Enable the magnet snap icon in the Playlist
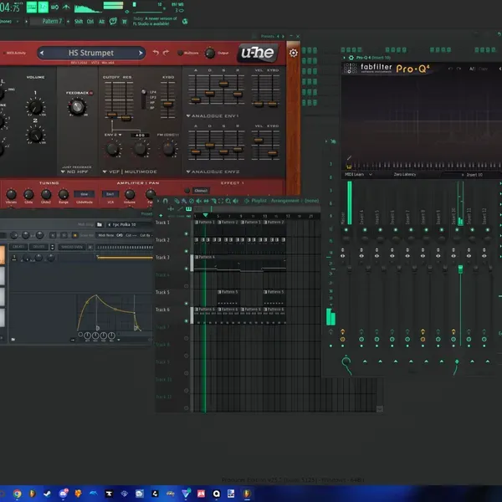502x502 pixels. pyautogui.click(x=165, y=201)
